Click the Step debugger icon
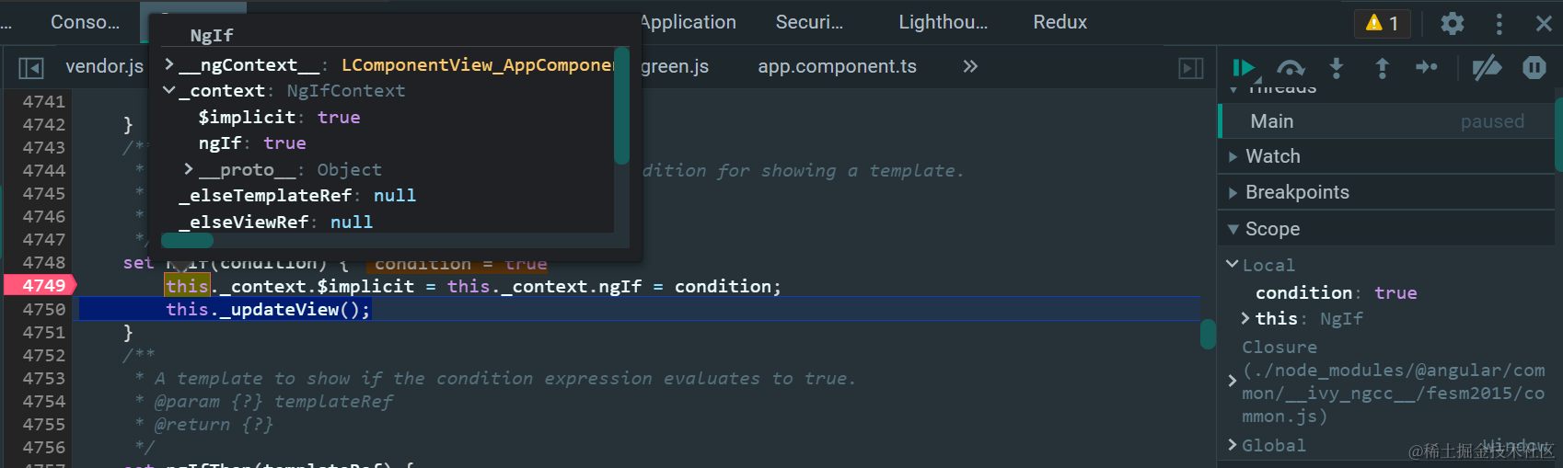 pos(1427,67)
